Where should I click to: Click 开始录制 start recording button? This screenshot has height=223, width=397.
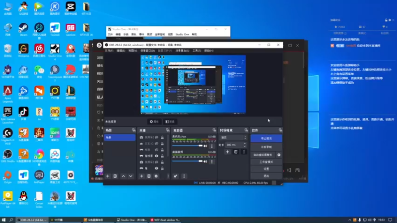(x=266, y=147)
